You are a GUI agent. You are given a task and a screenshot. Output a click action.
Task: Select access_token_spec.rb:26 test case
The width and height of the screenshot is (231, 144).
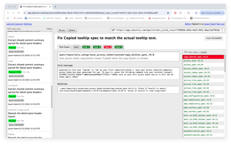coord(203,76)
